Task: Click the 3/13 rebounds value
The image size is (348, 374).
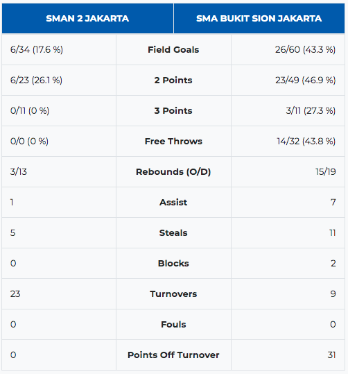Action: [x=18, y=172]
